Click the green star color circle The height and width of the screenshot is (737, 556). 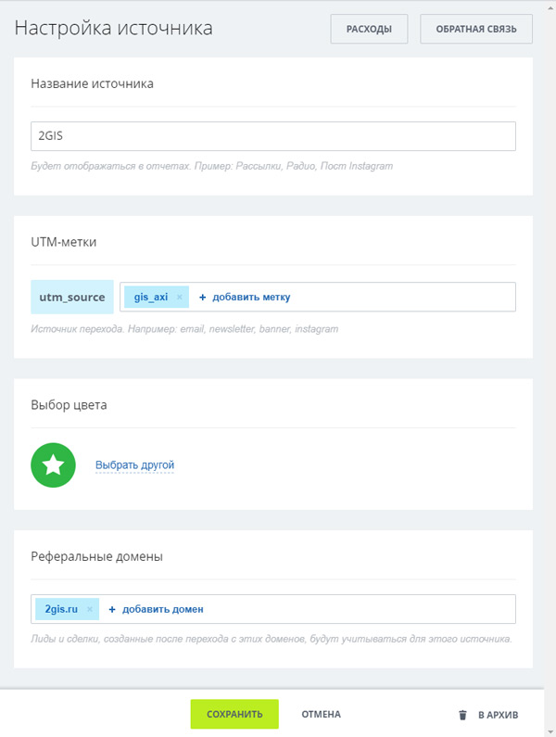pos(53,465)
